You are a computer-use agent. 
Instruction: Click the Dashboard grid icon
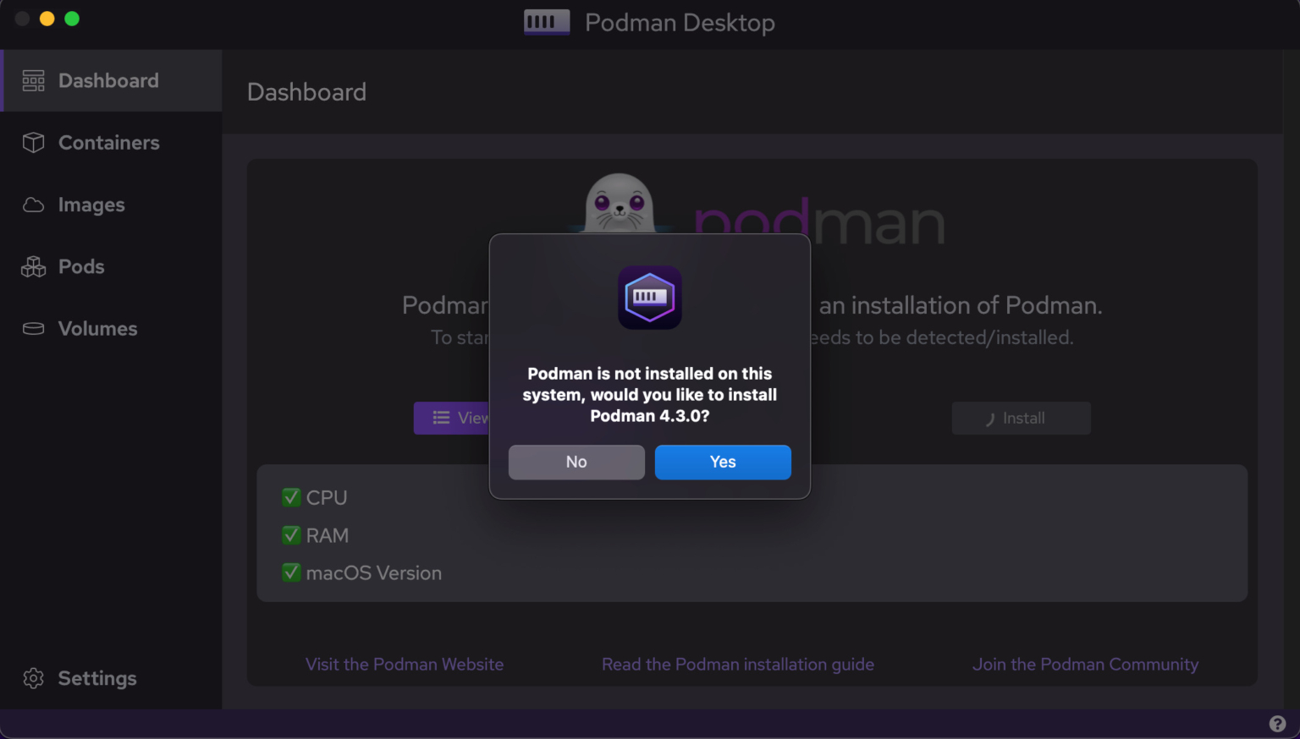coord(33,80)
